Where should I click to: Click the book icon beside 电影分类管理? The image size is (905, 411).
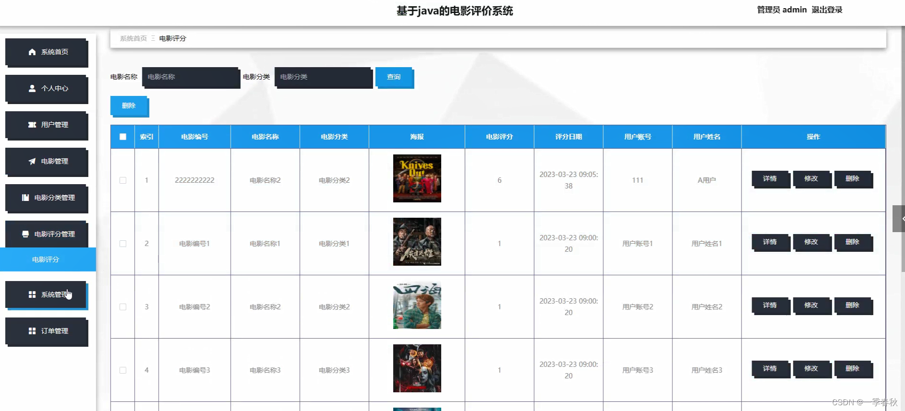25,198
